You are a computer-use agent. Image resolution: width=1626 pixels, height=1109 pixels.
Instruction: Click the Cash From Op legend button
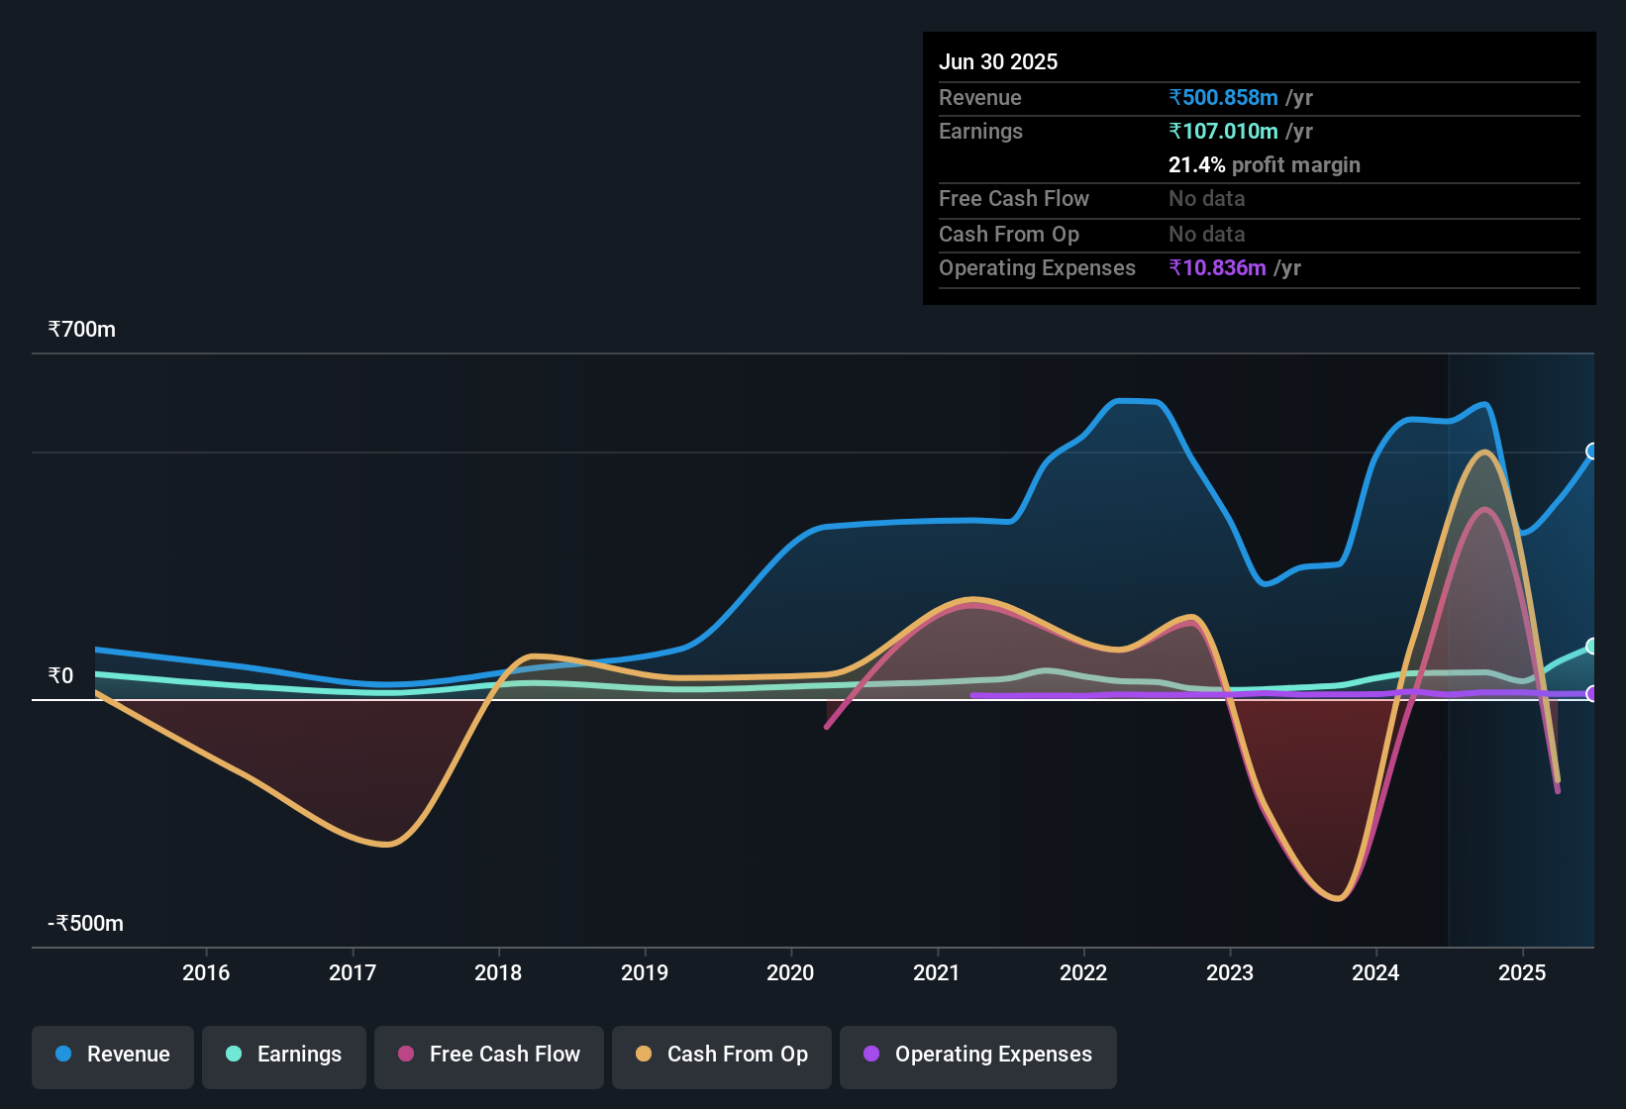(721, 1055)
